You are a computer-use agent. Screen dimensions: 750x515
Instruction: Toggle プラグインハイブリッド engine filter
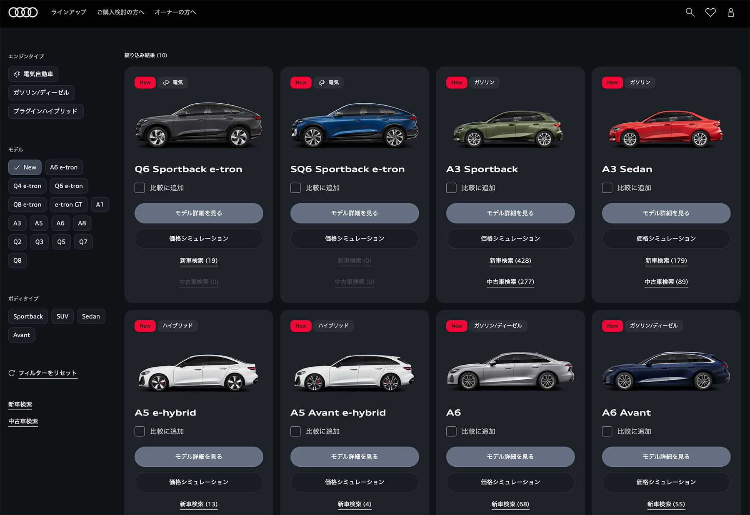46,111
